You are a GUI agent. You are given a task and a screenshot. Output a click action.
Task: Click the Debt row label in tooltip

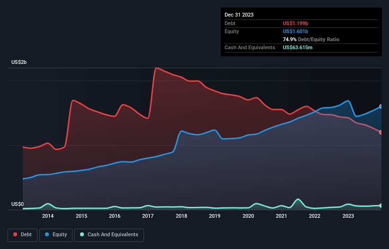tap(230, 23)
